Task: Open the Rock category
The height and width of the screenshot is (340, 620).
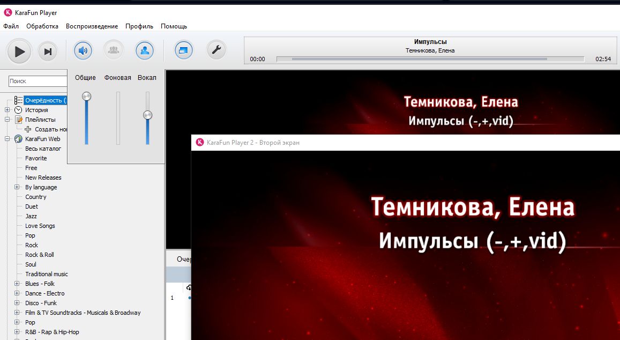Action: click(32, 245)
